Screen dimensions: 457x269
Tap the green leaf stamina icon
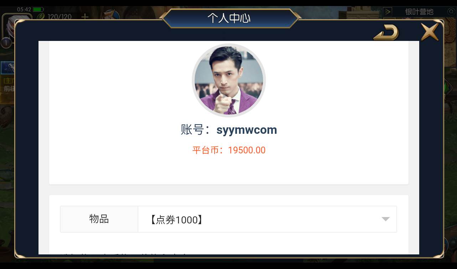point(41,17)
